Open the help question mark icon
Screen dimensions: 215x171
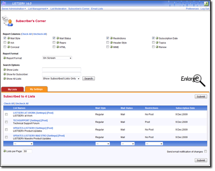(206, 4)
